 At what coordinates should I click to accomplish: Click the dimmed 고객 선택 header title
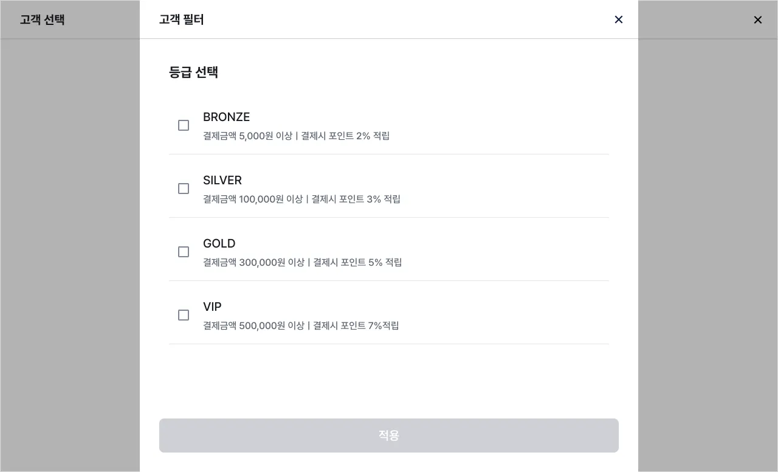(x=42, y=19)
